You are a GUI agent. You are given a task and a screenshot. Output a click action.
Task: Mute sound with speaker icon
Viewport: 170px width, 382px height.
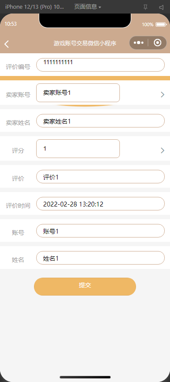[x=161, y=7]
